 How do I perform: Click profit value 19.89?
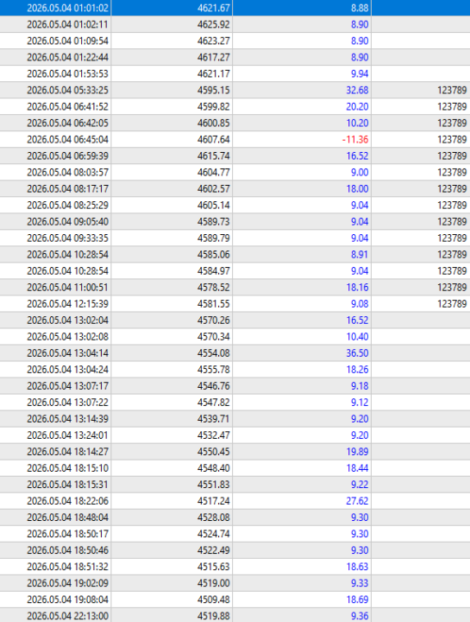click(x=357, y=452)
